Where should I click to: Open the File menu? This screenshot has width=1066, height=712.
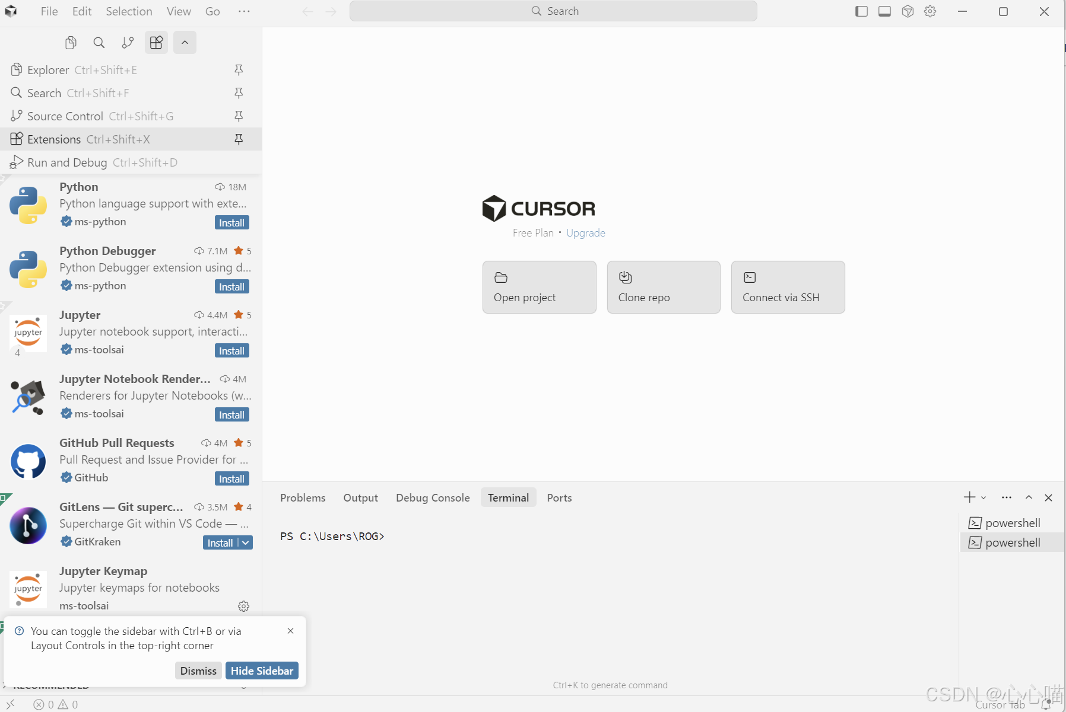point(49,11)
